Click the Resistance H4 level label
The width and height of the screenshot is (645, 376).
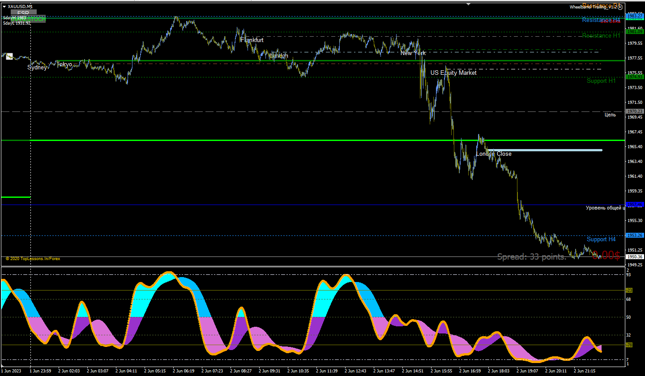click(x=601, y=20)
